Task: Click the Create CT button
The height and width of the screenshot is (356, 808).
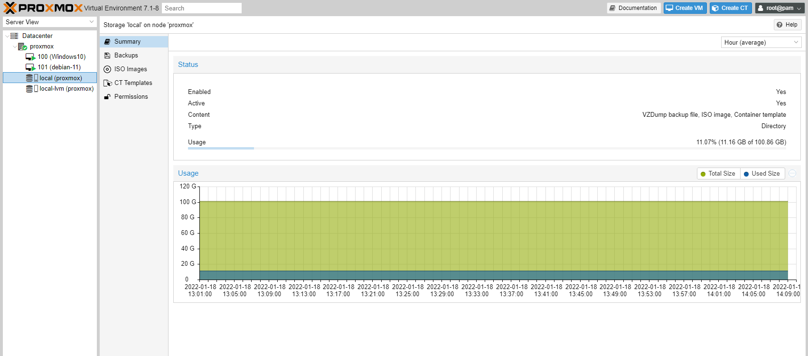Action: [x=730, y=8]
